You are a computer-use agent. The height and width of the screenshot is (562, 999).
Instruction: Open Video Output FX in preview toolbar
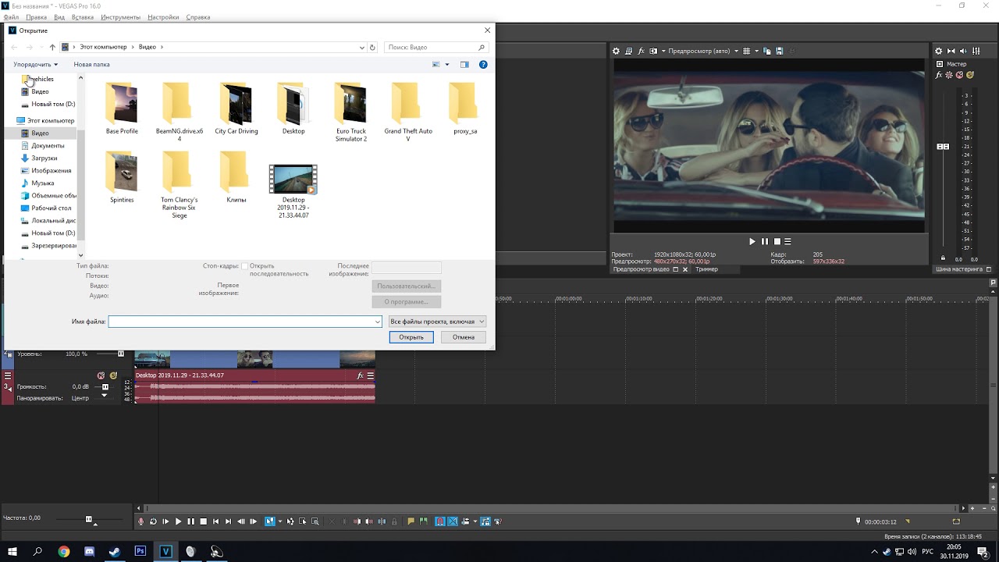641,51
